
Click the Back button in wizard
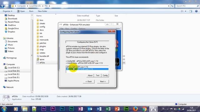coord(89,82)
